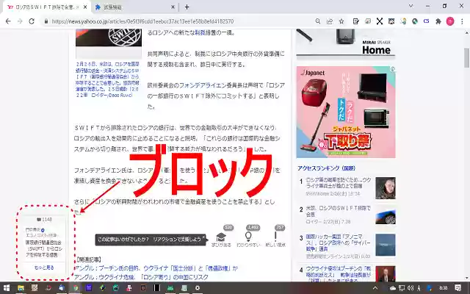Open the ad info icon on the Japanet banner
Screen dimensions: 470x294
tap(393, 69)
